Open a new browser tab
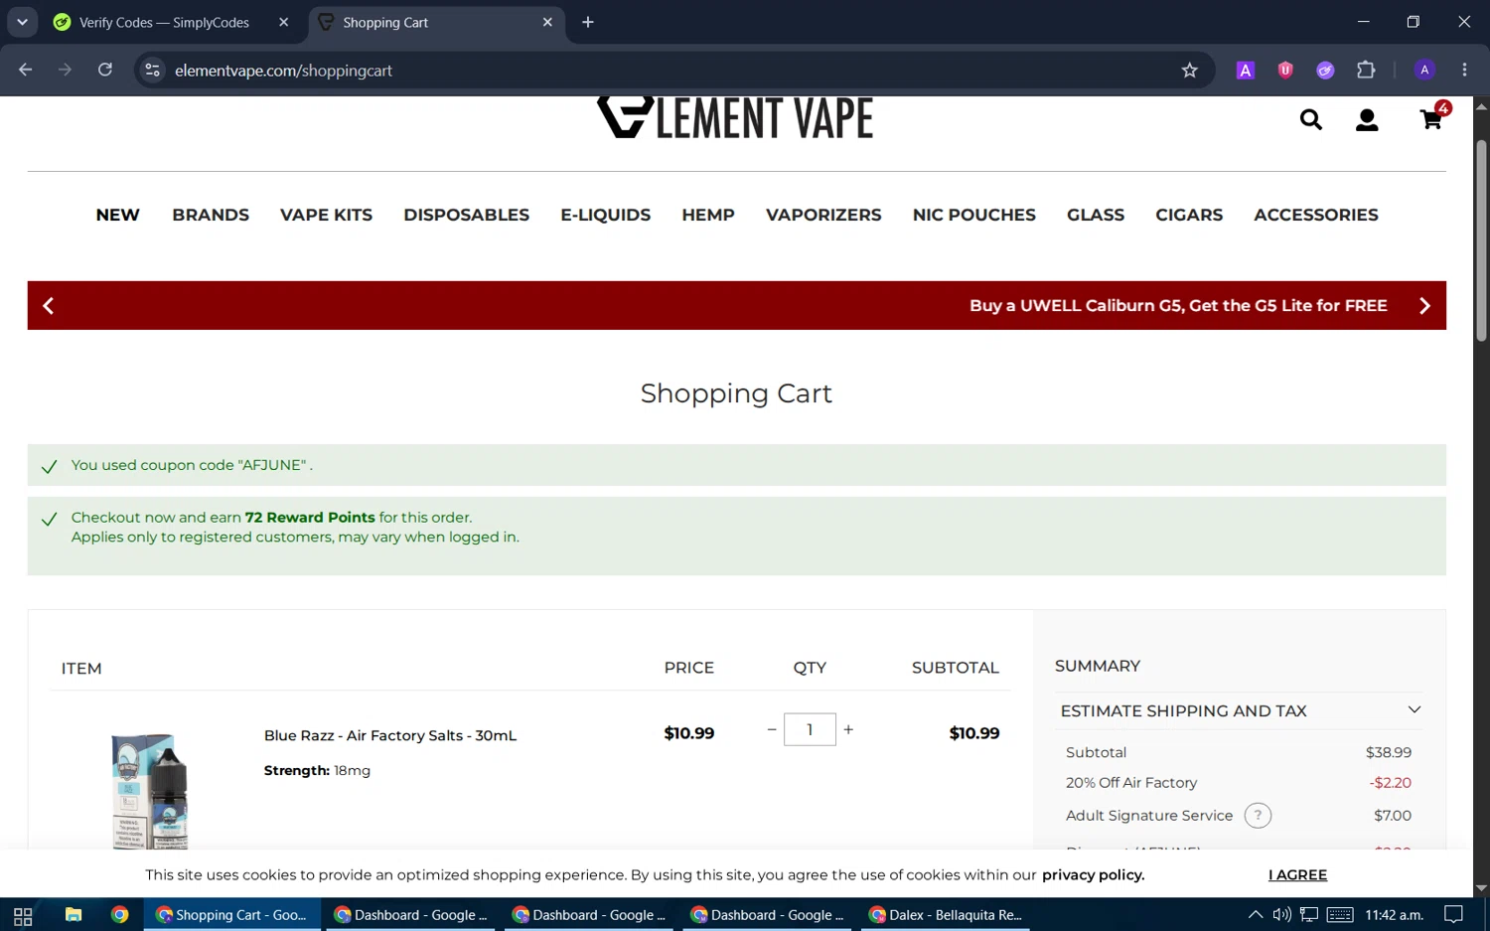The height and width of the screenshot is (931, 1490). 588,22
